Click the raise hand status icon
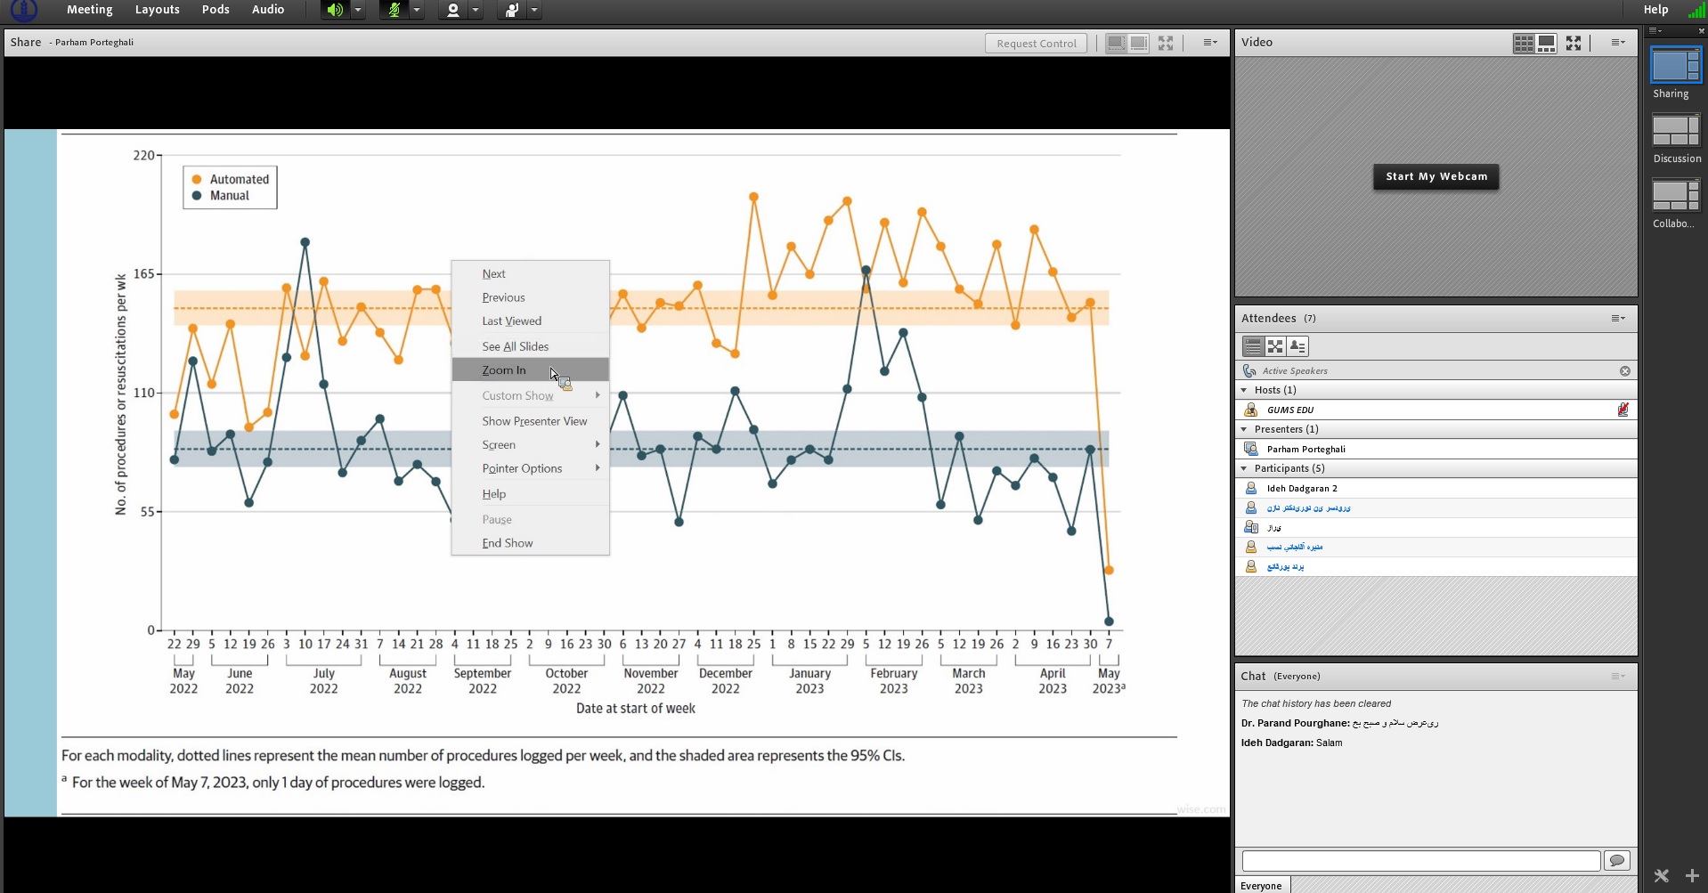 (x=511, y=11)
